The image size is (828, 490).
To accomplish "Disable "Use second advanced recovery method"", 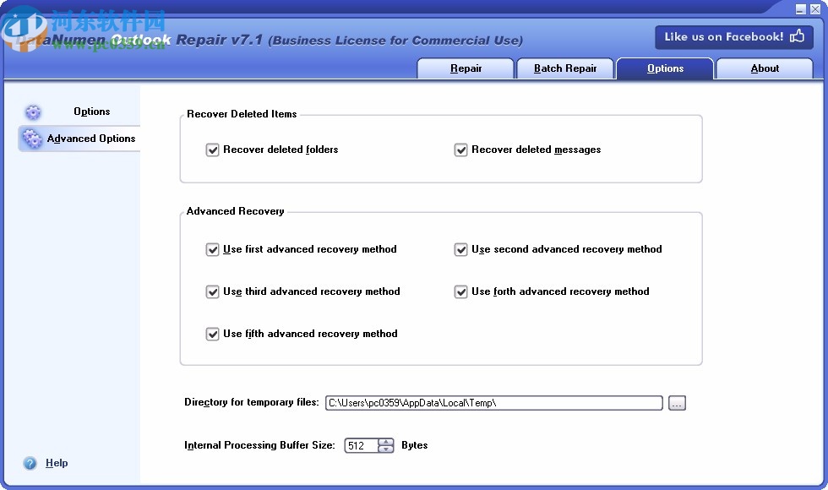I will [x=461, y=249].
